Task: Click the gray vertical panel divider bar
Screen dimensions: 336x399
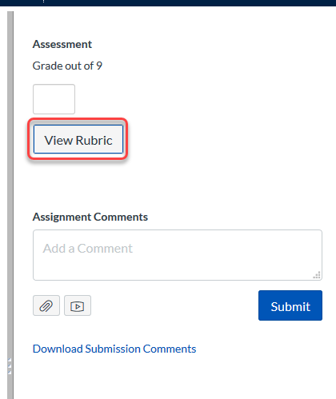Action: point(10,205)
